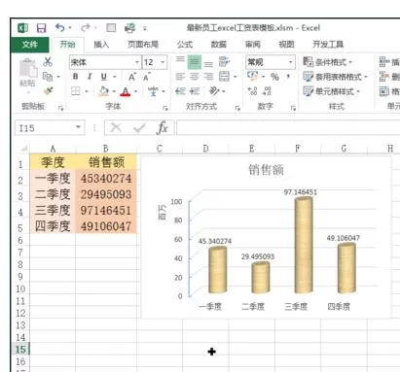Merge and center cells

pos(224,77)
